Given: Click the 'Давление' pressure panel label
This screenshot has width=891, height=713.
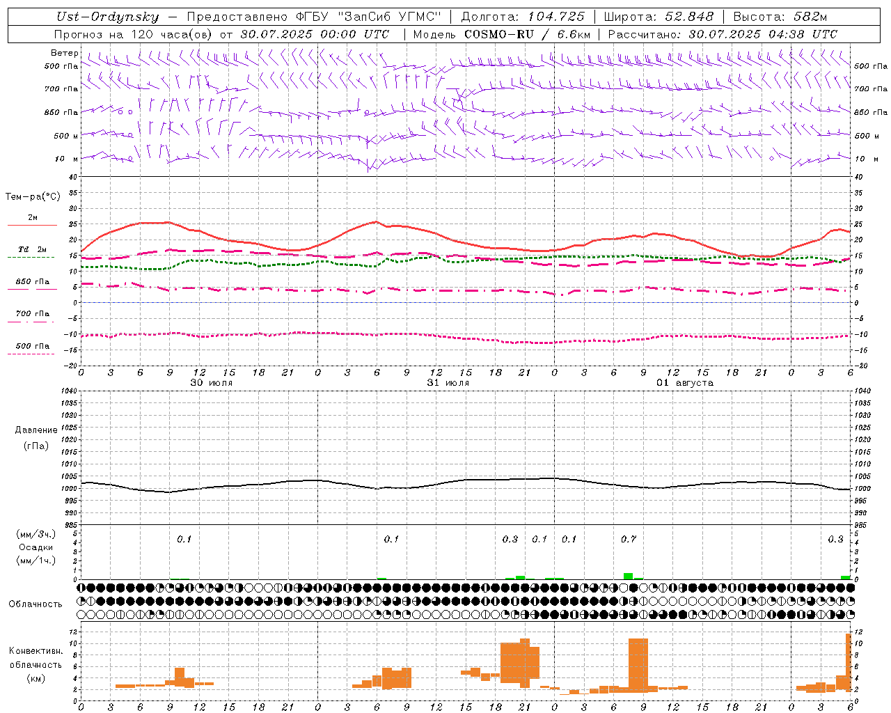Looking at the screenshot, I should (36, 430).
